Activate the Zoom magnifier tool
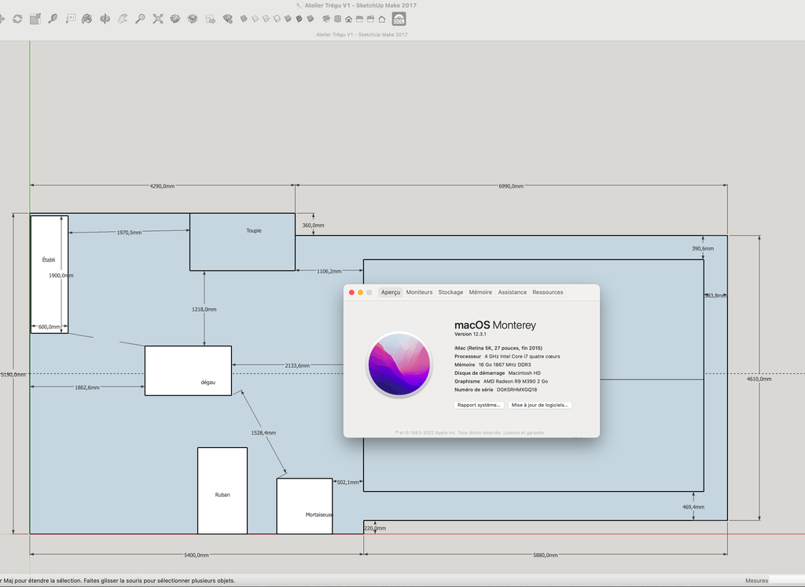 click(140, 19)
